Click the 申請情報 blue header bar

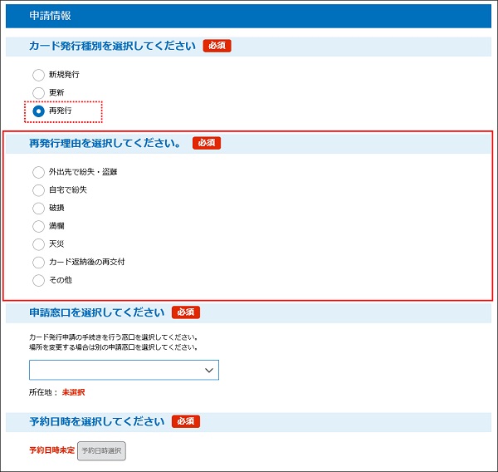(x=249, y=16)
